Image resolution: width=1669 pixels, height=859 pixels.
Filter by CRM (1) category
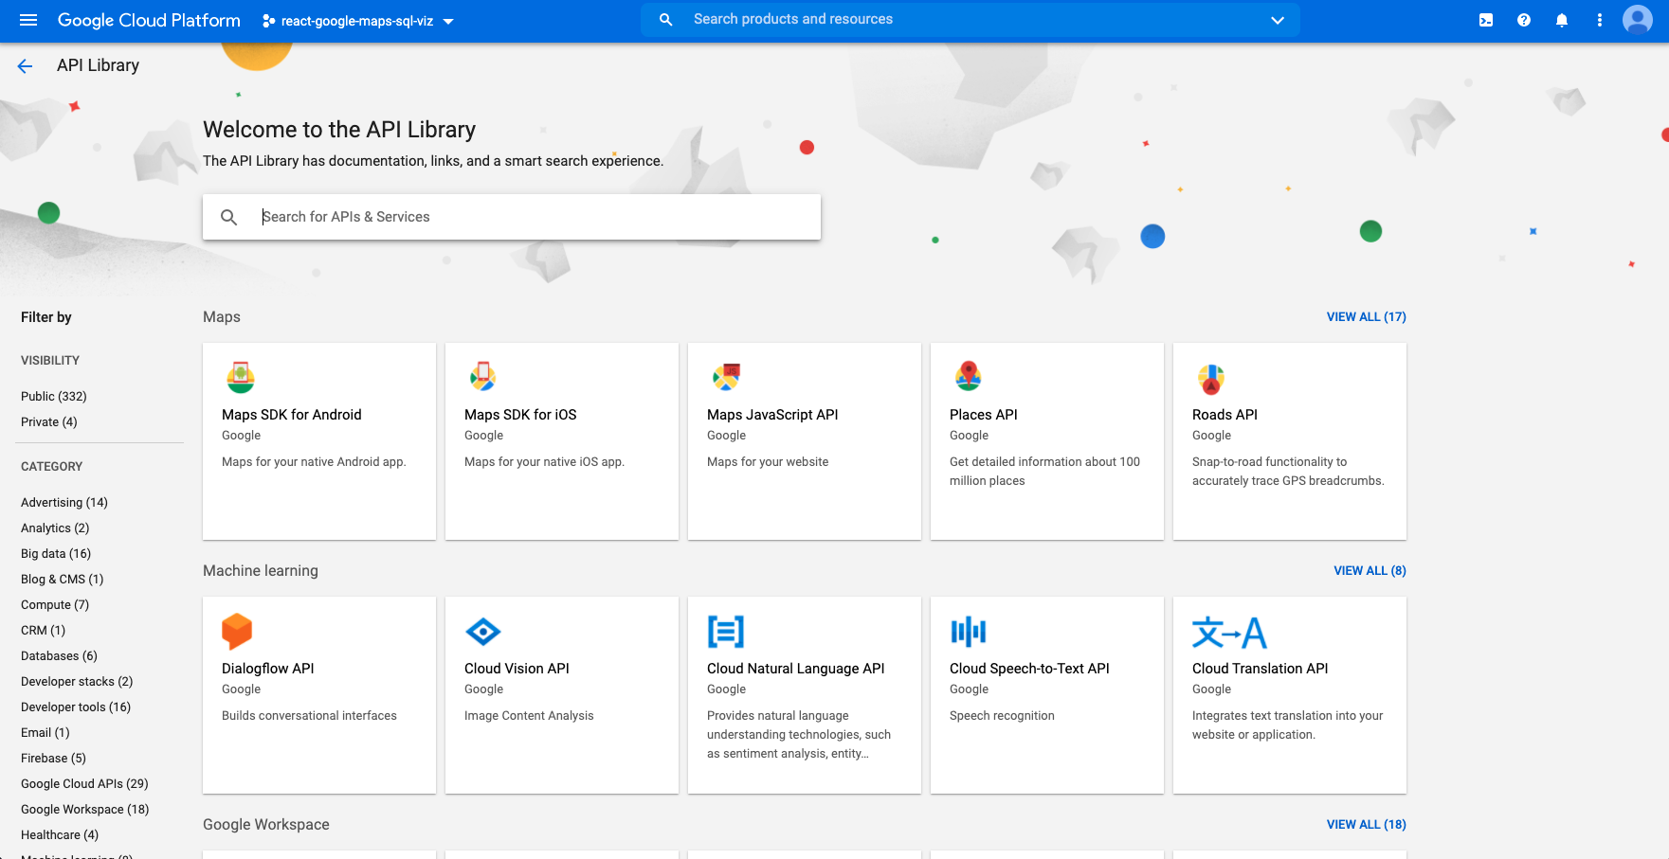click(x=44, y=631)
